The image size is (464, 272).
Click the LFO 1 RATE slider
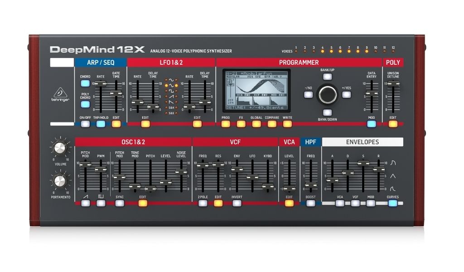pos(137,96)
